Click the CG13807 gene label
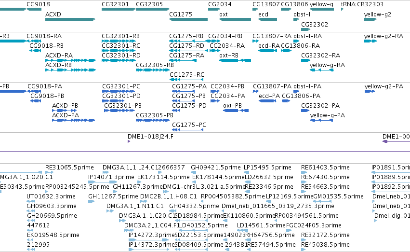 click(266, 4)
